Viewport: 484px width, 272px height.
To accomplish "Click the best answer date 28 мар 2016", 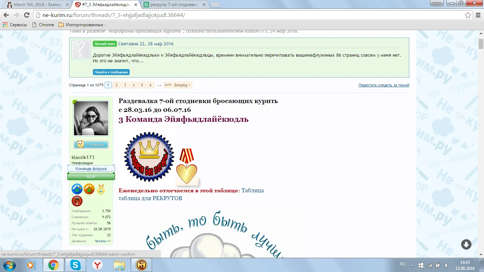I will (160, 44).
